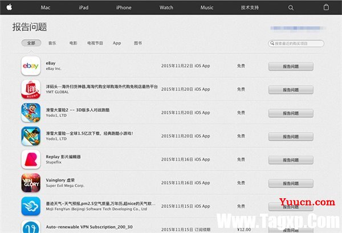Focus the purchase search field

coord(296,43)
